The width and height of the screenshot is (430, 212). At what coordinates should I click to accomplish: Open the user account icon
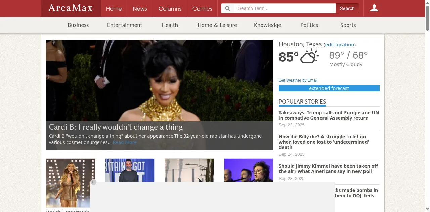click(x=374, y=8)
